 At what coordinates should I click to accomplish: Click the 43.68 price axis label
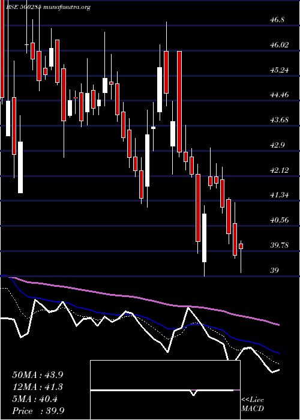coord(280,120)
